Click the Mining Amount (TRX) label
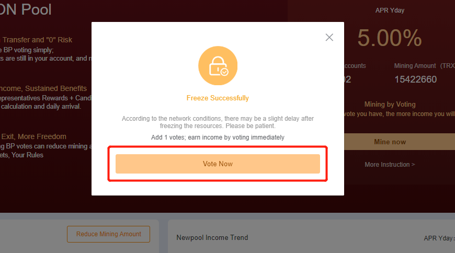The width and height of the screenshot is (455, 253). [x=424, y=66]
